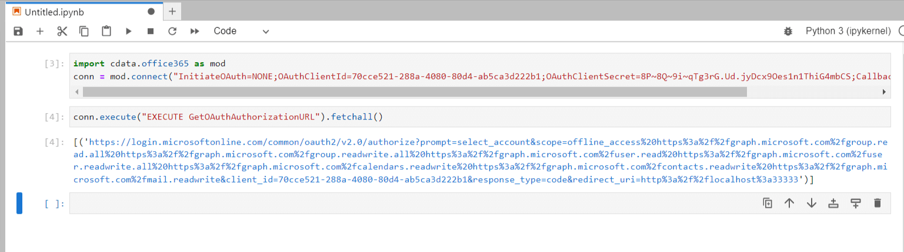
Task: Restart kernel and run all cells
Action: (x=195, y=31)
